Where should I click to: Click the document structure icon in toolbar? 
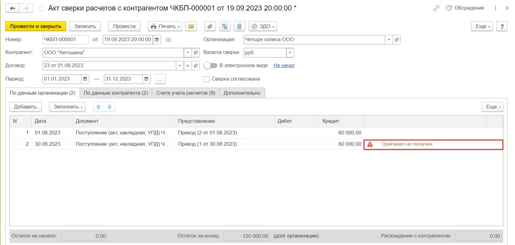(225, 26)
